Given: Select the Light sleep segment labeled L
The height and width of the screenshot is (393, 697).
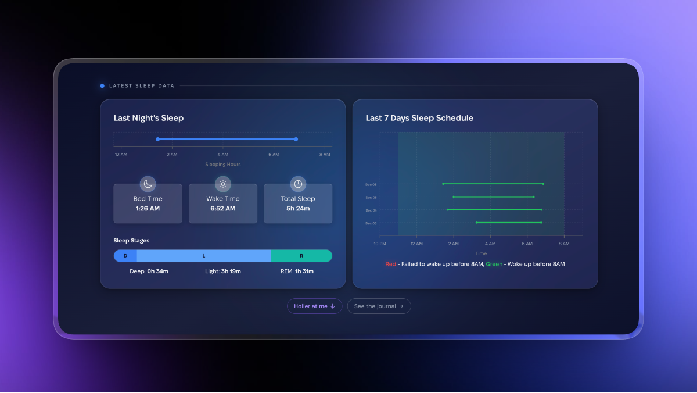Looking at the screenshot, I should click(204, 256).
